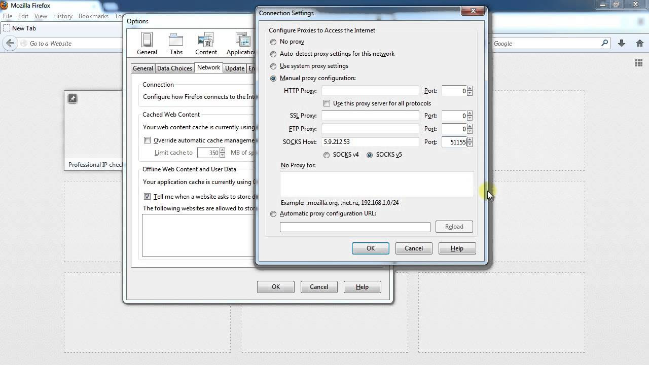
Task: Click OK in Connection Settings dialog
Action: (371, 248)
